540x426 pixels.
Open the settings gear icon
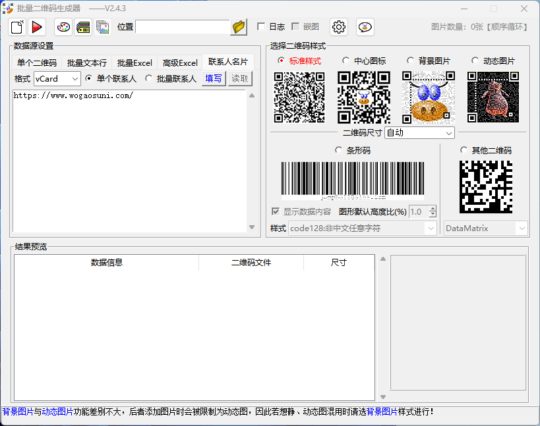click(x=339, y=27)
